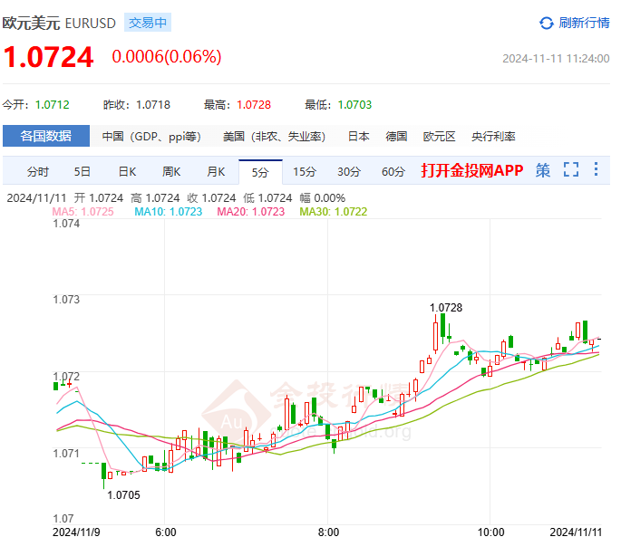Select the 15分 interval tab

point(305,171)
